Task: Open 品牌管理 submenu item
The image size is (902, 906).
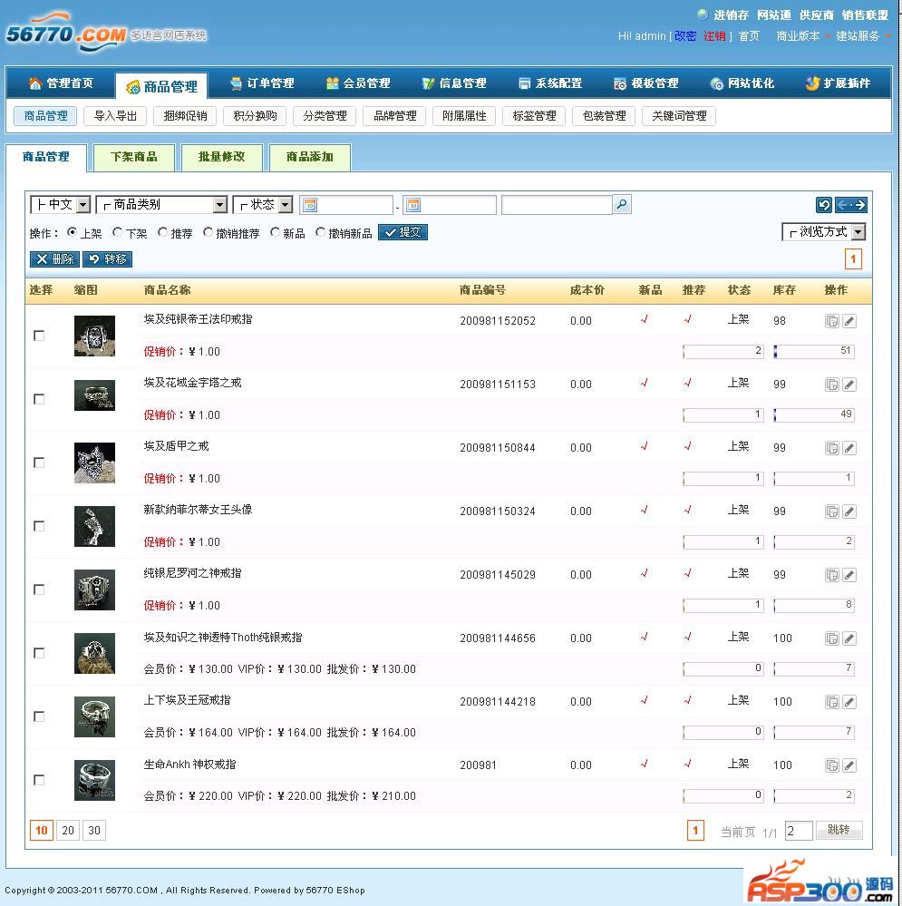Action: pyautogui.click(x=395, y=116)
